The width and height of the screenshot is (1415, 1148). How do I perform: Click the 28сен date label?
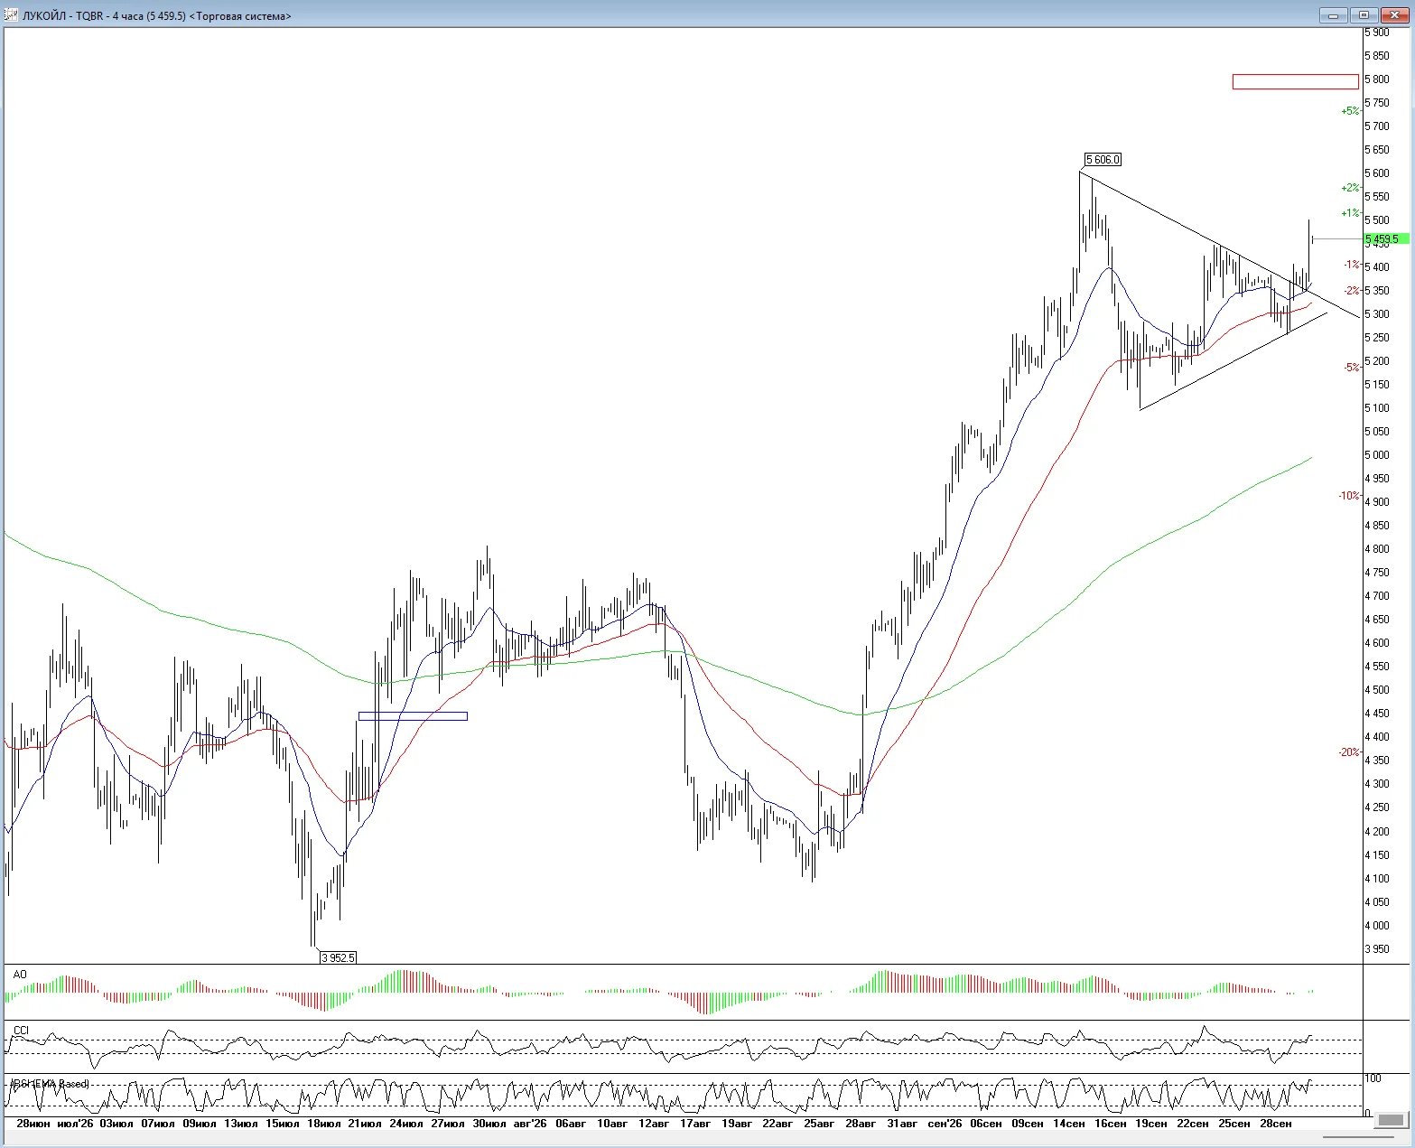pyautogui.click(x=1276, y=1124)
